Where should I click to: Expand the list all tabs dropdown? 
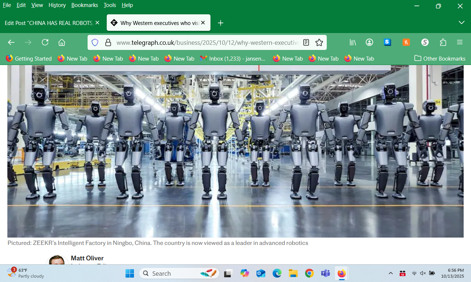pyautogui.click(x=461, y=23)
